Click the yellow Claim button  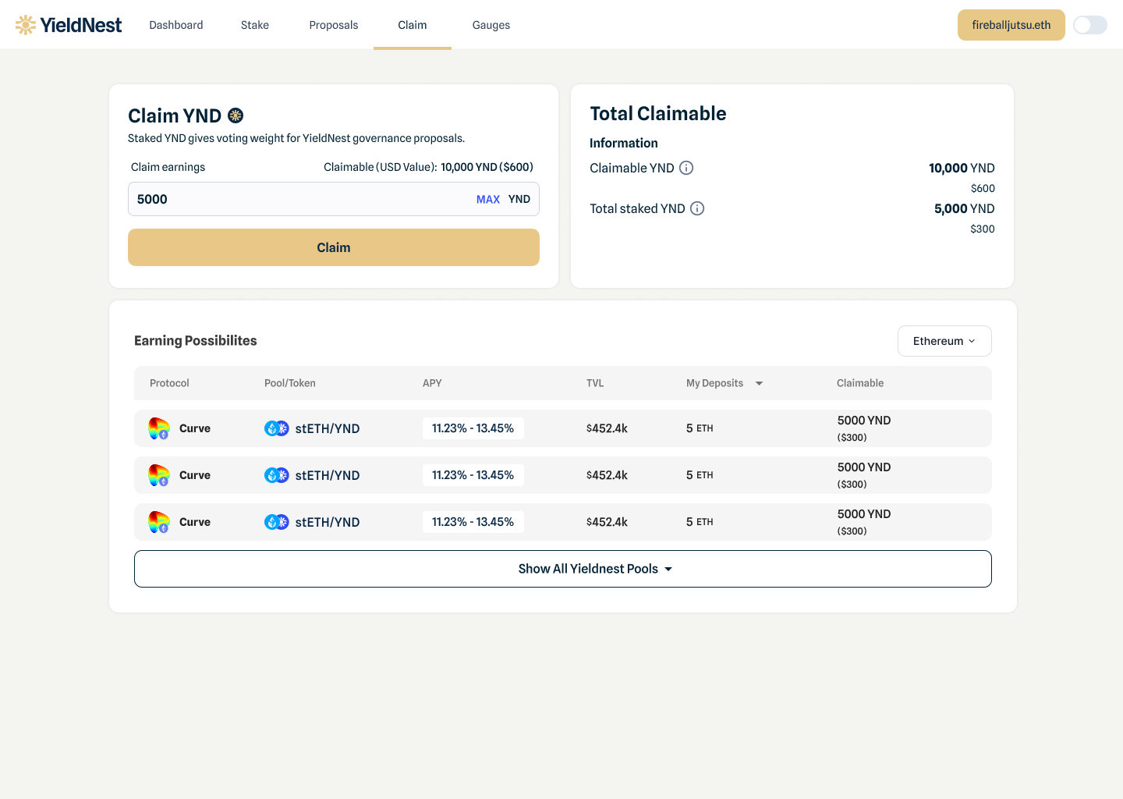[x=334, y=247]
